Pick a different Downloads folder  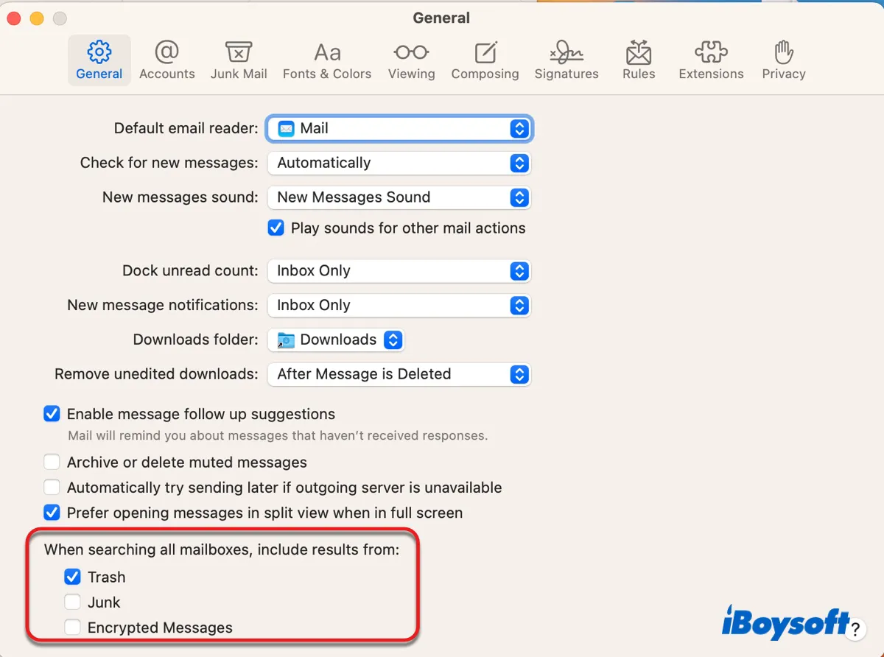[336, 340]
